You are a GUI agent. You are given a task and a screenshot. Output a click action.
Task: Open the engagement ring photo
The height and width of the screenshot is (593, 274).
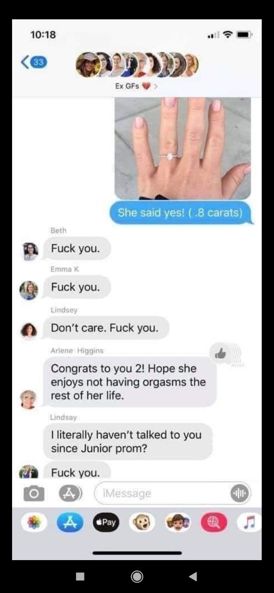(x=183, y=148)
